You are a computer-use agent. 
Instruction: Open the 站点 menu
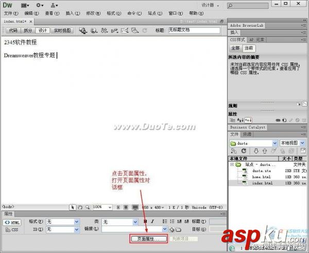click(155, 13)
